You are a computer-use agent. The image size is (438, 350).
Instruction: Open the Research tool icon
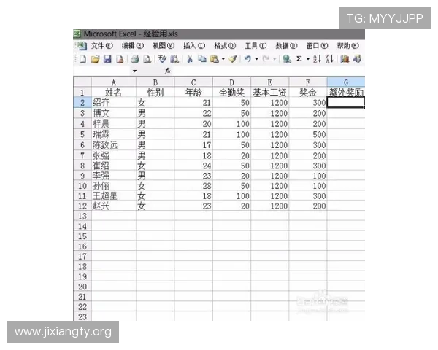click(174, 59)
